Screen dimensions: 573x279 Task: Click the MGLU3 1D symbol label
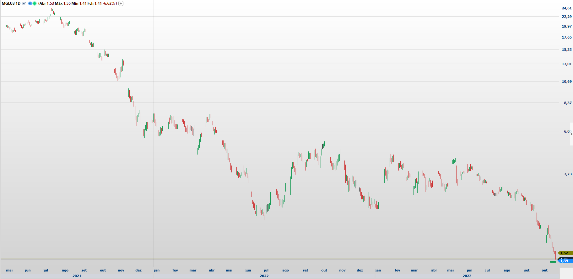pyautogui.click(x=11, y=3)
